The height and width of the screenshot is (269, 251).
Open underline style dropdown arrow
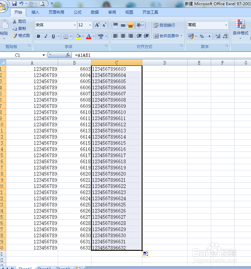click(x=58, y=36)
